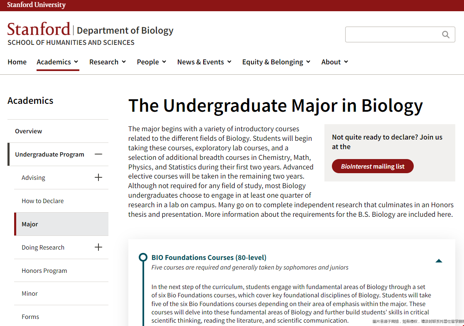Viewport: 464px width, 326px height.
Task: Open the Overview sidebar link
Action: click(28, 131)
